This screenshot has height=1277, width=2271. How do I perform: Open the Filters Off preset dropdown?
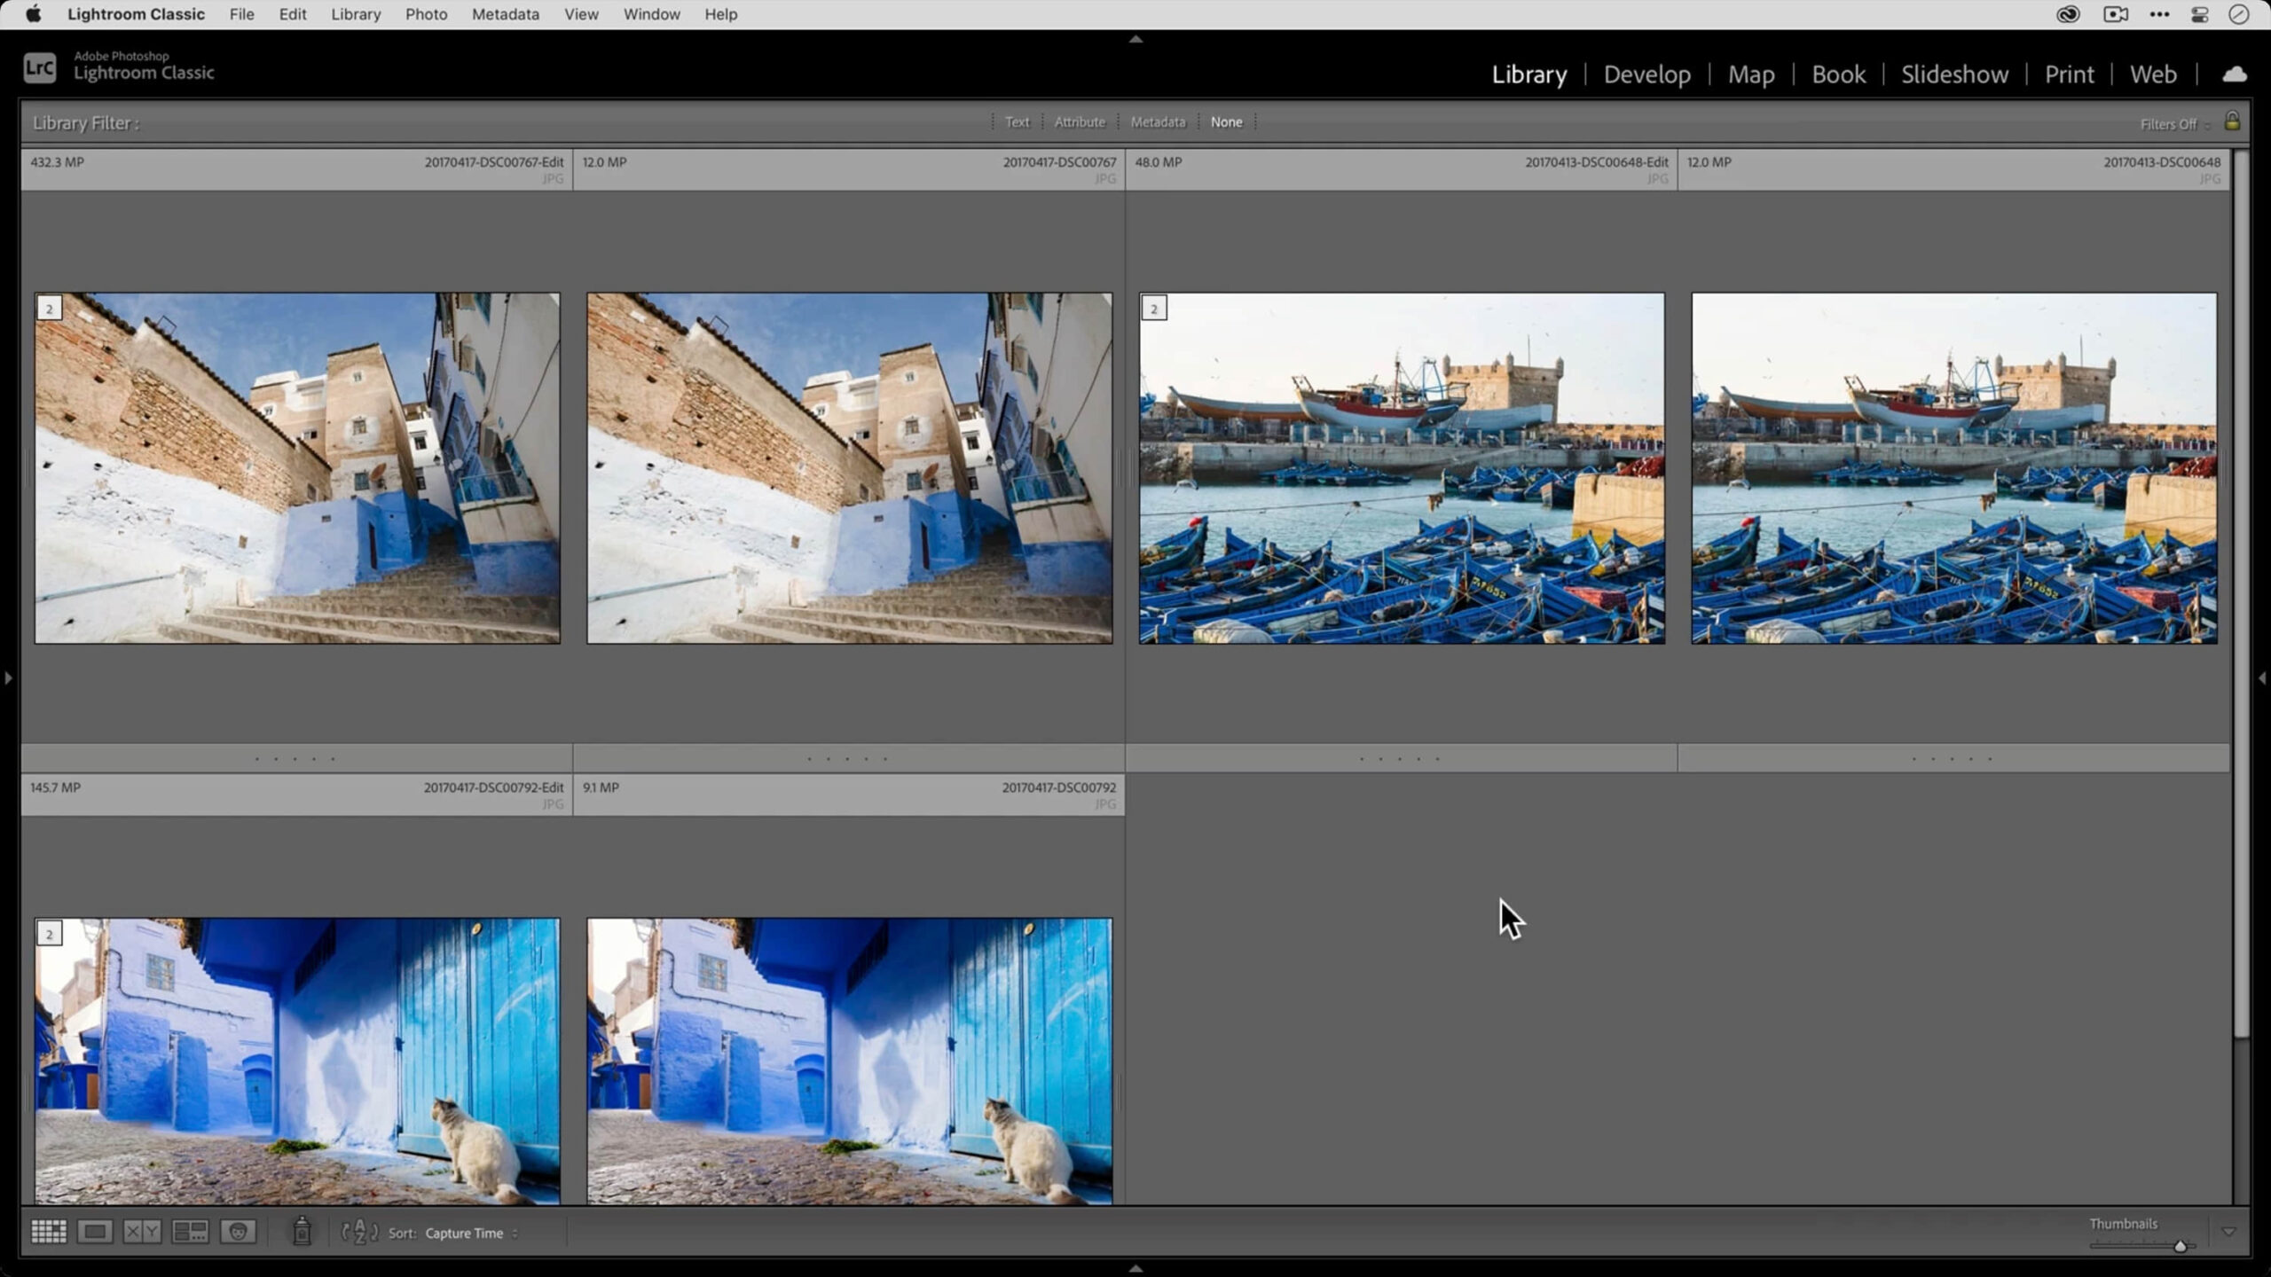[2174, 124]
